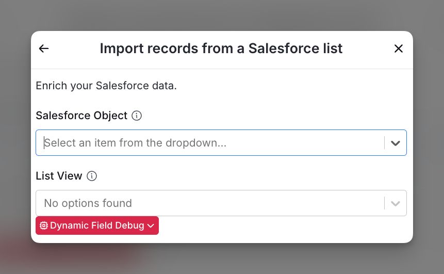This screenshot has width=444, height=274.
Task: Click the 'Select an item from the dropdown...' placeholder
Action: click(135, 143)
